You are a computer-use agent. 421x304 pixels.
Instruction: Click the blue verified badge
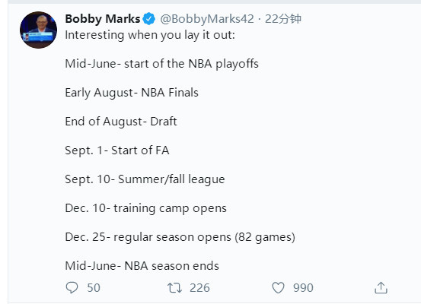(148, 19)
